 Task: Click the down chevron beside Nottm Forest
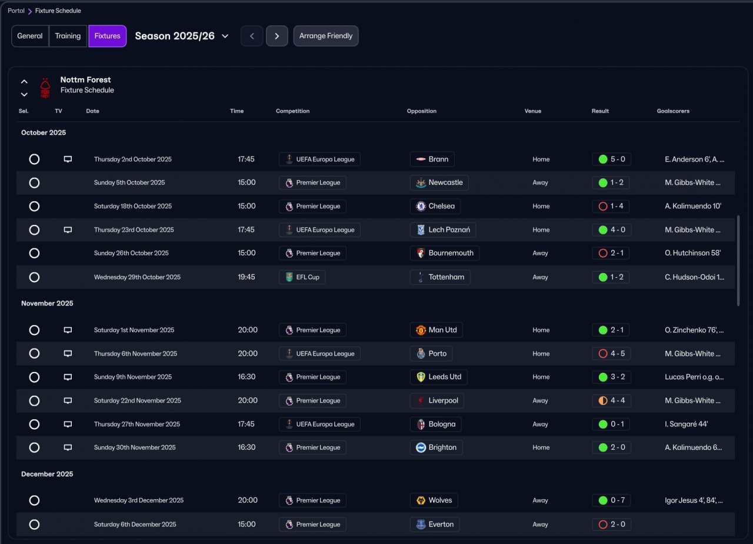24,94
